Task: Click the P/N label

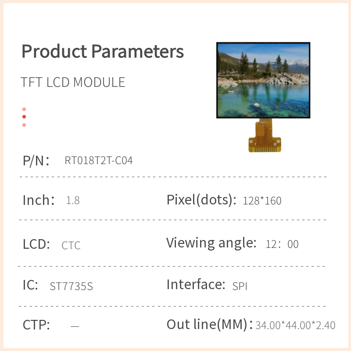Action: click(x=36, y=161)
